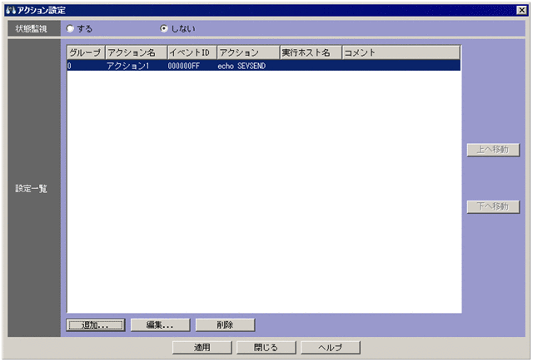The width and height of the screenshot is (533, 362).
Task: Click the コメント column header
Action: pos(401,52)
